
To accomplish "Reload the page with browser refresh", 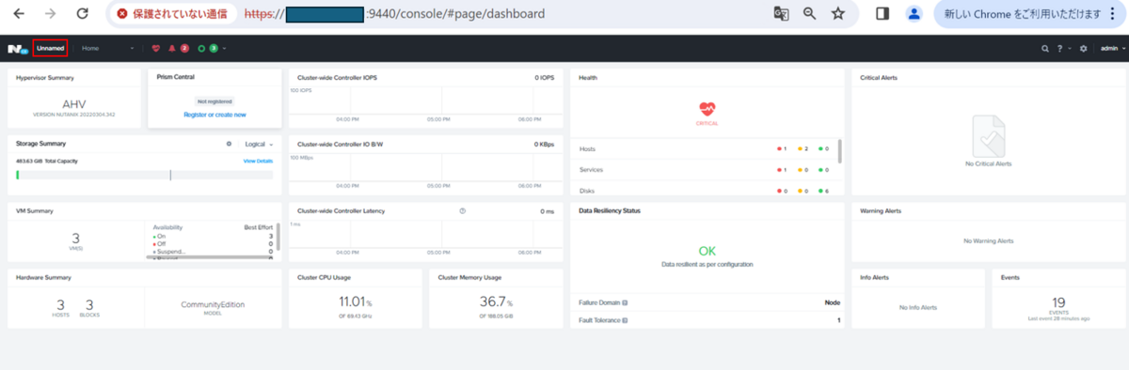I will click(83, 14).
